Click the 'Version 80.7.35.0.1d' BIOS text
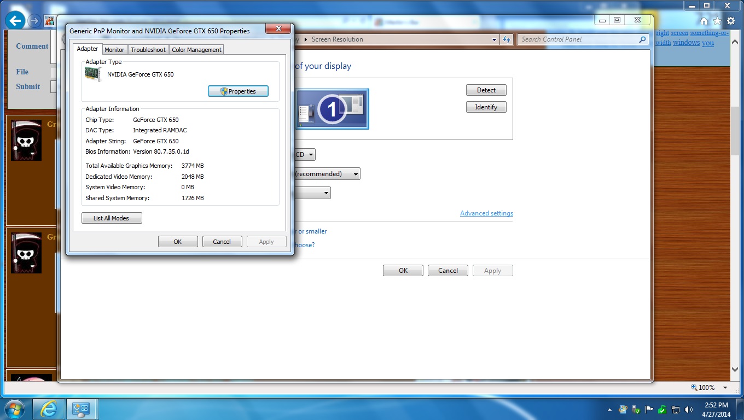744x420 pixels. click(x=161, y=151)
